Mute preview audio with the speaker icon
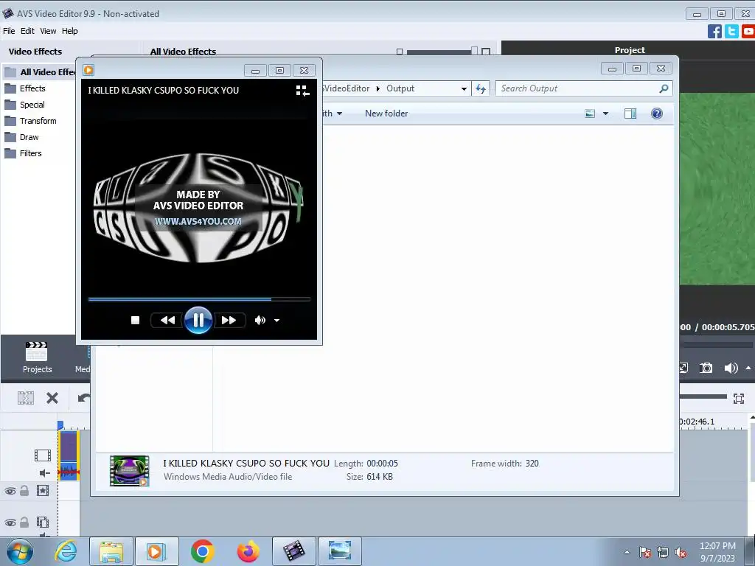The width and height of the screenshot is (755, 566). [x=731, y=368]
